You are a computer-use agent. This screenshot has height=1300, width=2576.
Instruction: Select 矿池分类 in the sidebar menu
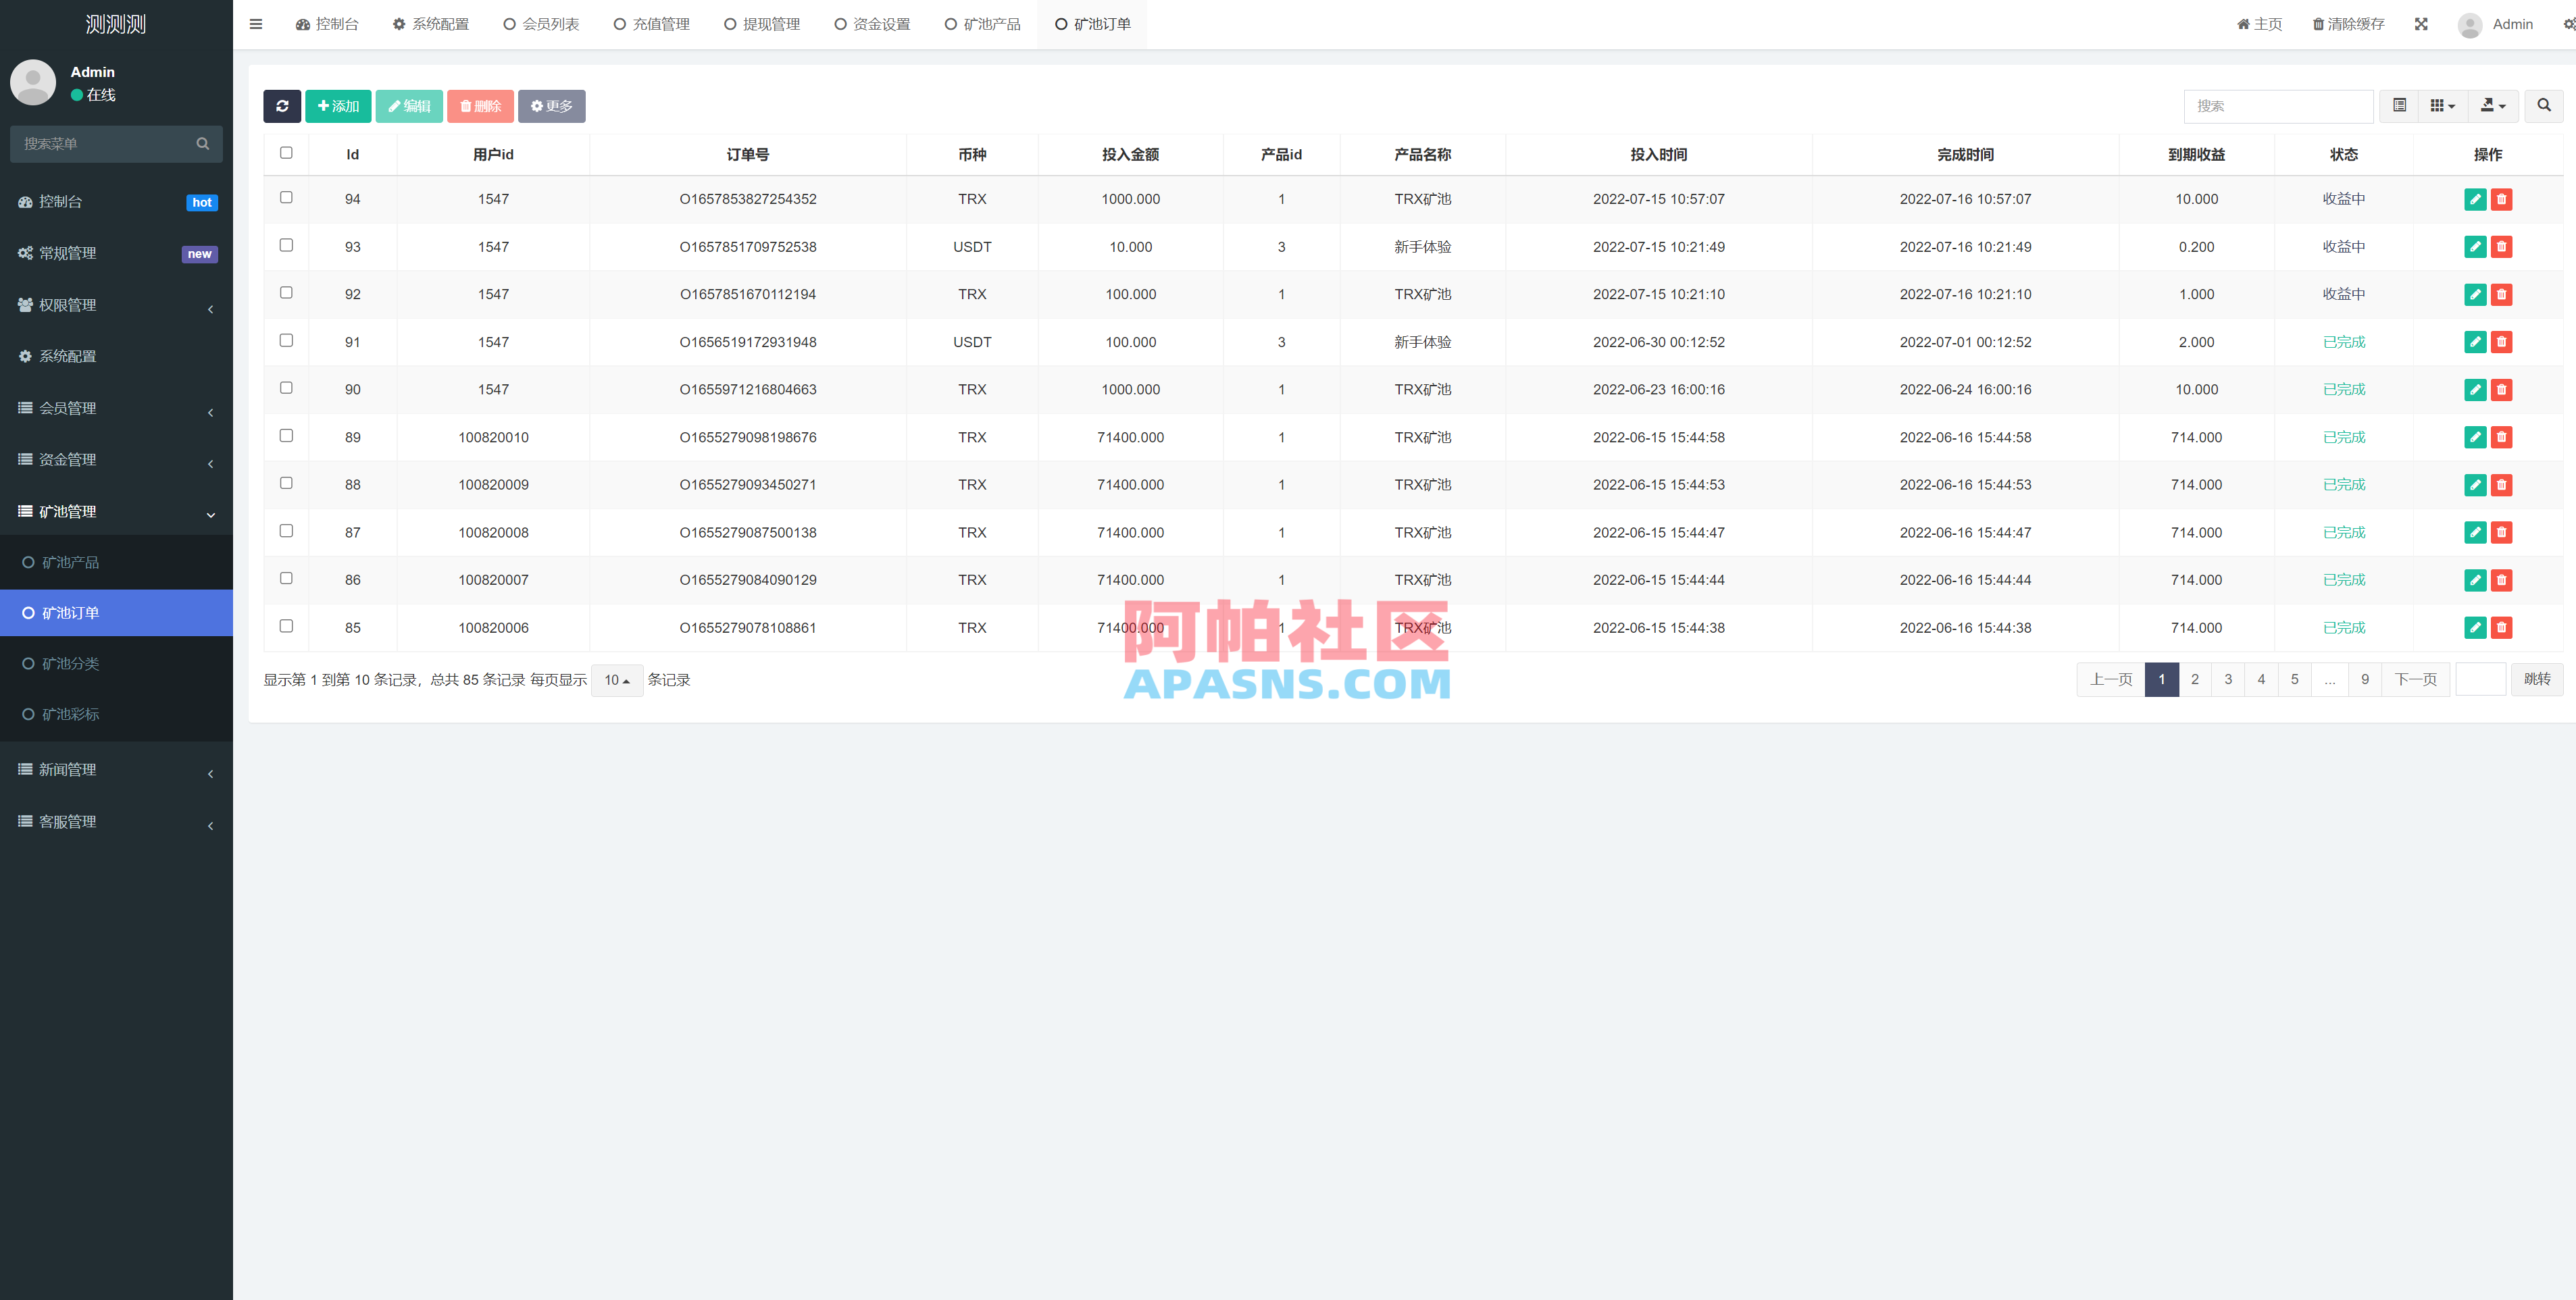click(70, 663)
